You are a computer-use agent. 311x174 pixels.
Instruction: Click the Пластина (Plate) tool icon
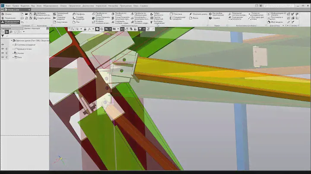(171, 14)
